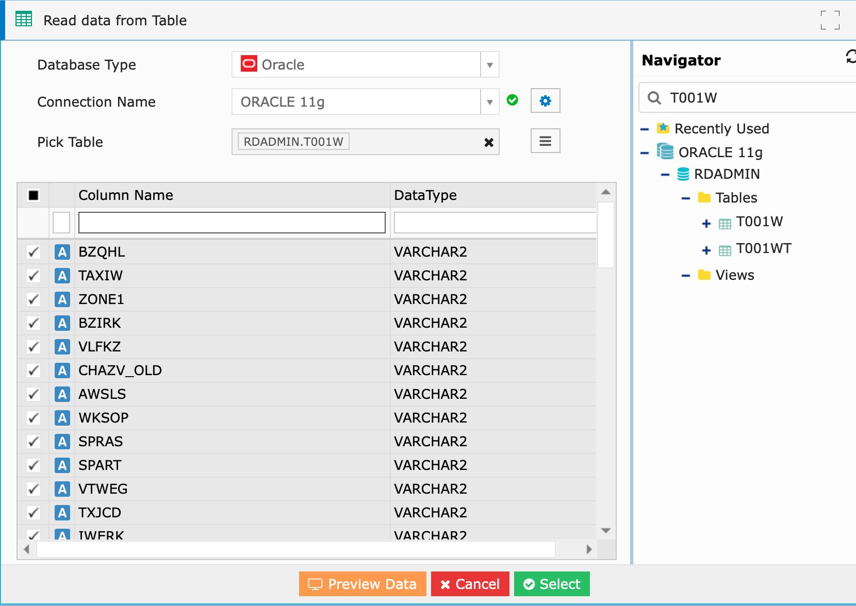The height and width of the screenshot is (606, 856).
Task: Click the type icon beside BZQHL
Action: (x=62, y=252)
